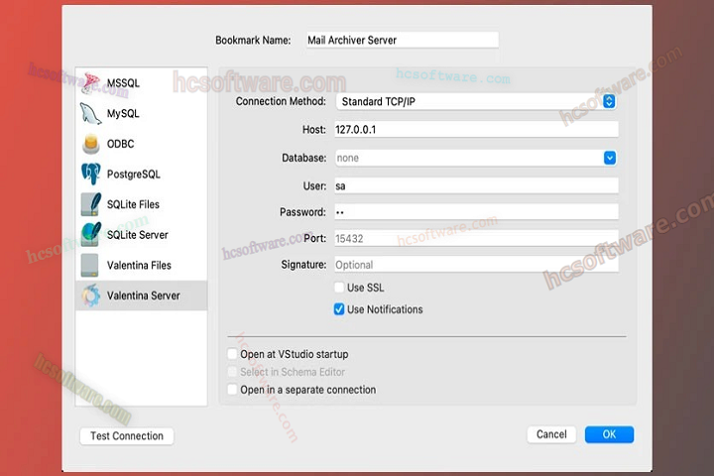Select the MSSQL database icon
The width and height of the screenshot is (714, 476).
[x=90, y=83]
